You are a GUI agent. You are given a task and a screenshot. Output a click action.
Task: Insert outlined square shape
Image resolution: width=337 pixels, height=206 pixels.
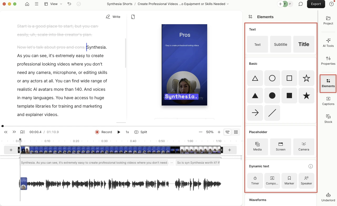click(x=289, y=78)
